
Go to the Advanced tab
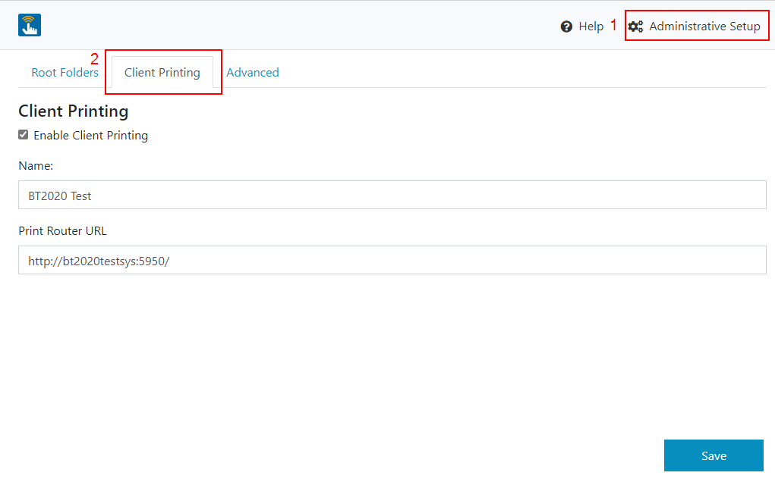[253, 73]
